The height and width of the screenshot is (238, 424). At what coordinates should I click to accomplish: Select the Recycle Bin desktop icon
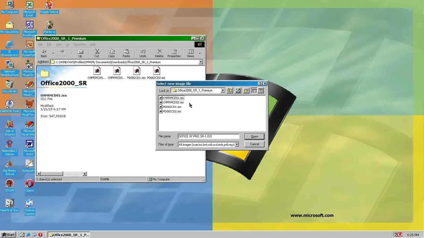(10, 86)
